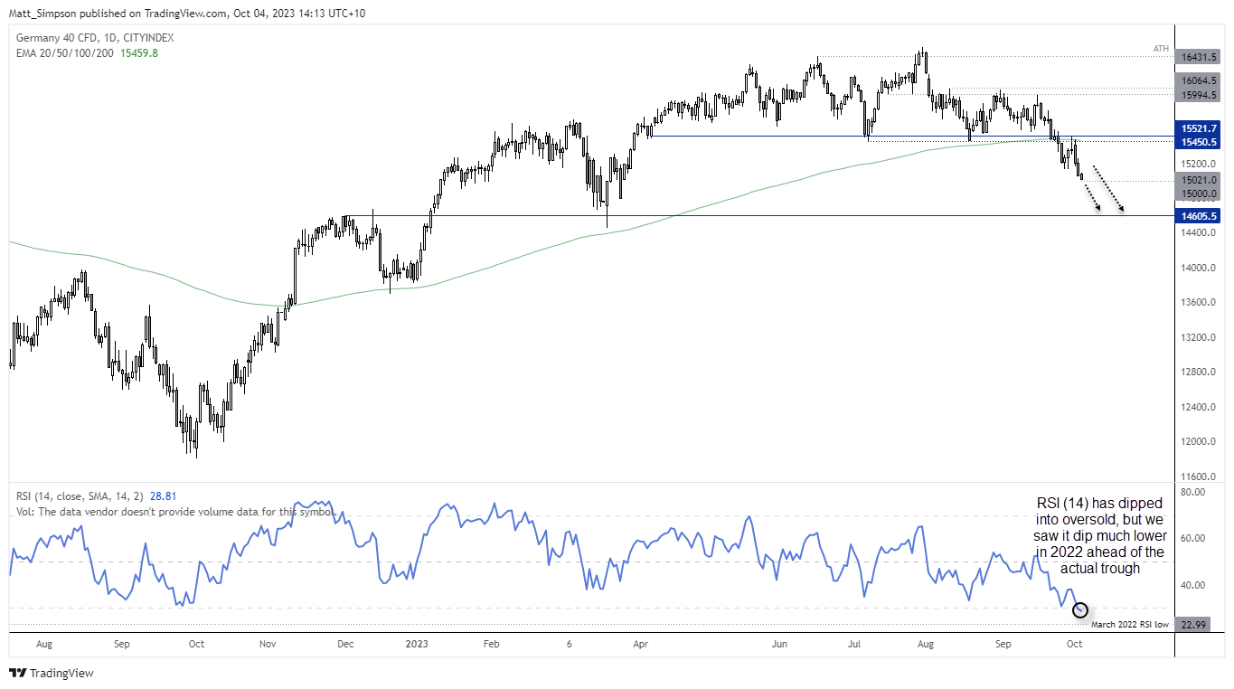Click the 12400.0 price axis value
The image size is (1234, 689).
click(x=1200, y=407)
